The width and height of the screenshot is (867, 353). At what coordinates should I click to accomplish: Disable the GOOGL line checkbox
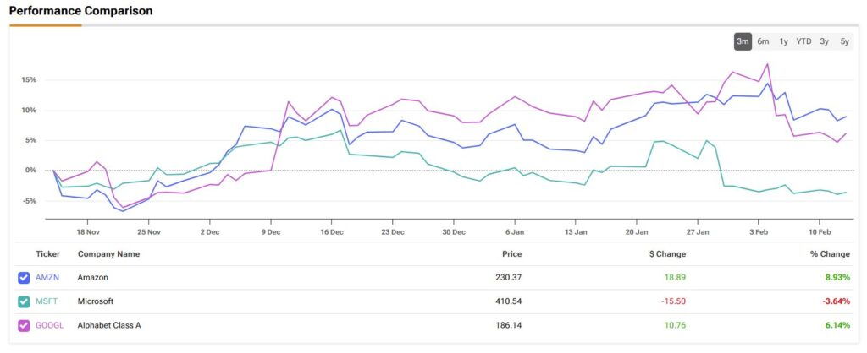[24, 324]
